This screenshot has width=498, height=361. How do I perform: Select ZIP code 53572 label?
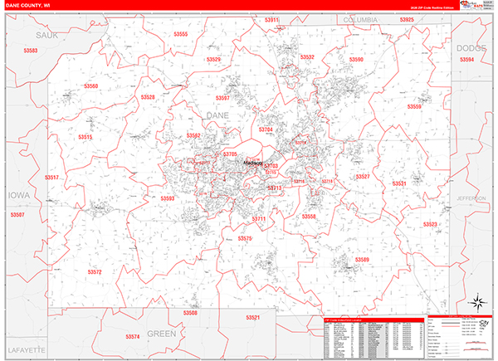point(95,272)
